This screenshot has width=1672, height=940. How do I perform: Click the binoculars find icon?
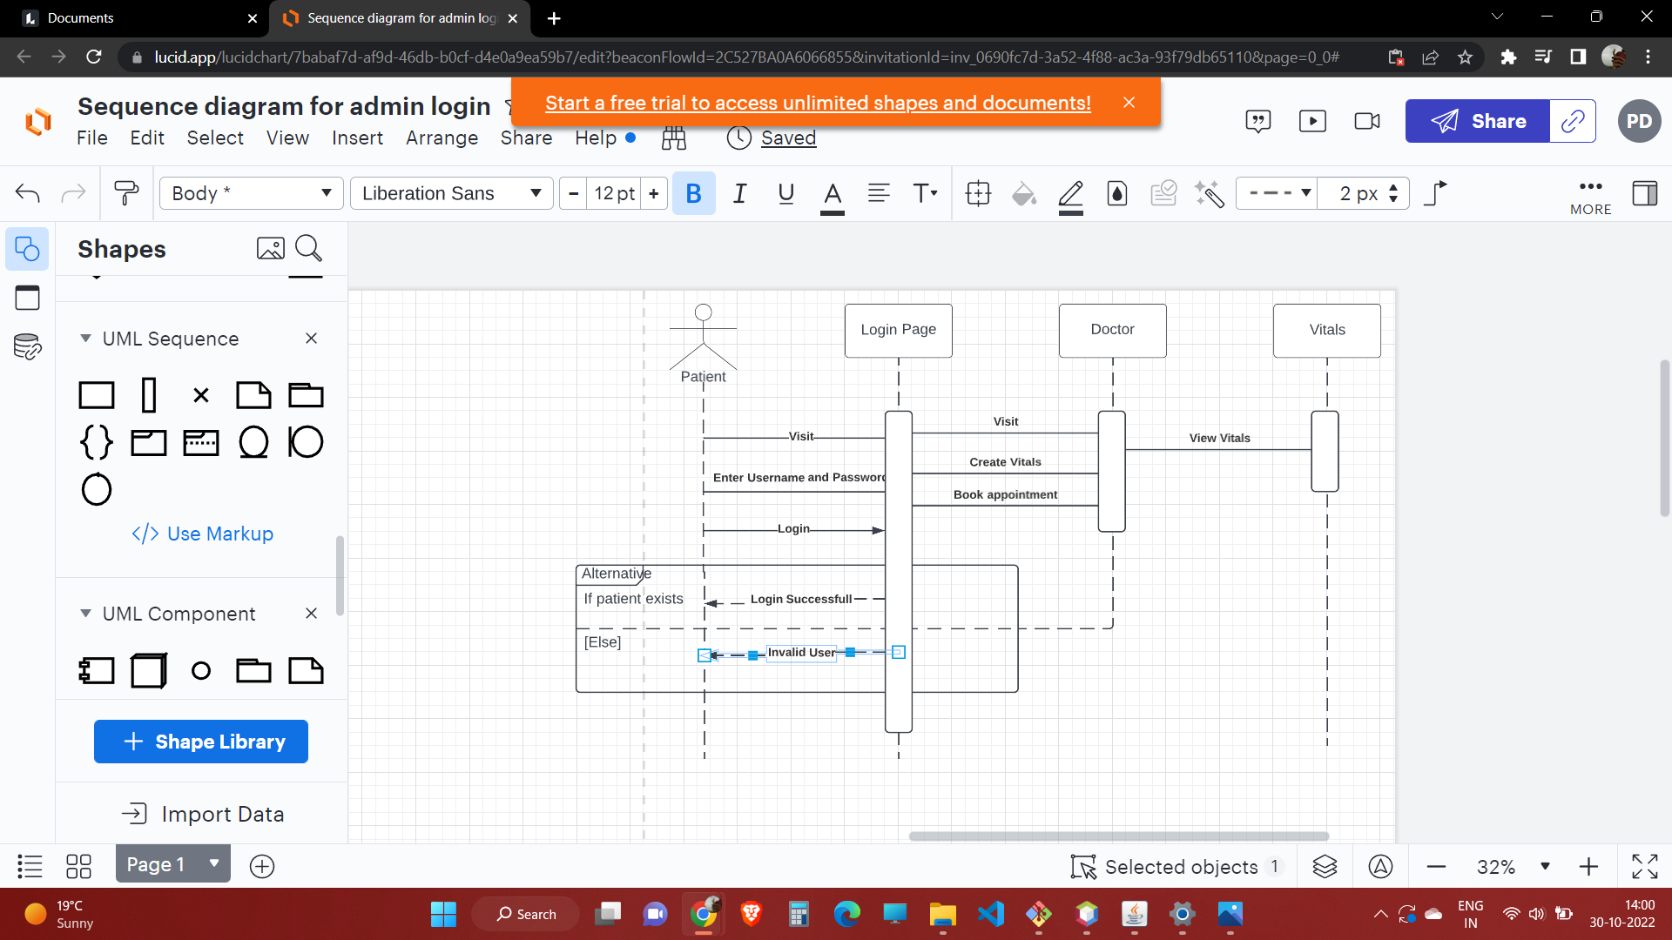674,138
